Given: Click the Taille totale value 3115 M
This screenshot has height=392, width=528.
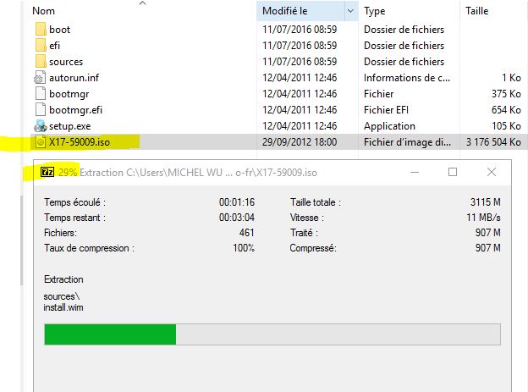Looking at the screenshot, I should tap(485, 202).
